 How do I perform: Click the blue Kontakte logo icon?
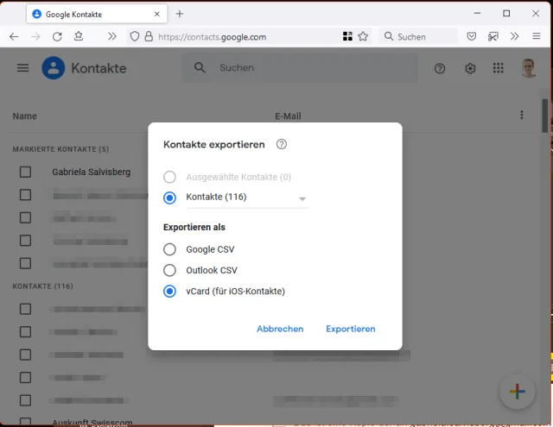[x=54, y=68]
